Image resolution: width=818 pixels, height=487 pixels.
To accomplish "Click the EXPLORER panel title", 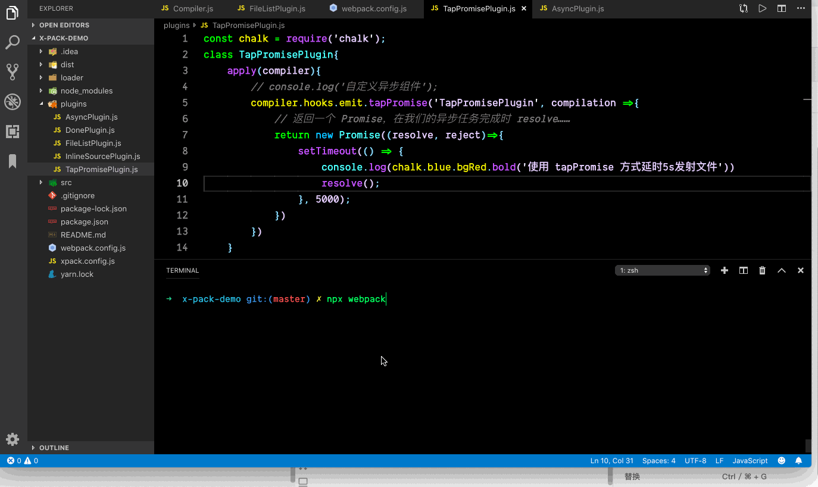I will pyautogui.click(x=56, y=8).
